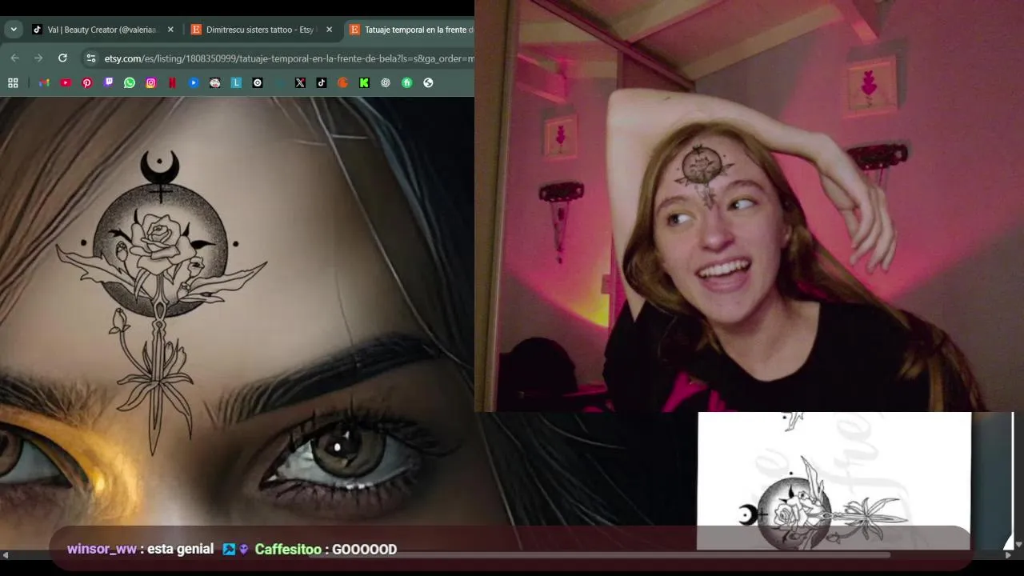Image resolution: width=1024 pixels, height=576 pixels.
Task: Click the horizontal scrollbar thumb at the bottom
Action: [x=599, y=554]
